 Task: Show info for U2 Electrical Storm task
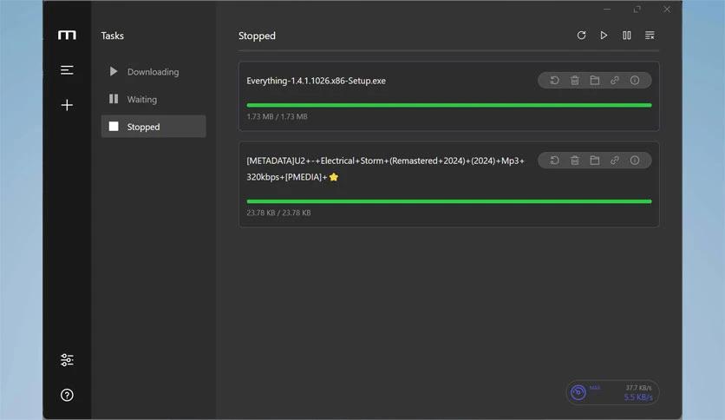coord(635,161)
